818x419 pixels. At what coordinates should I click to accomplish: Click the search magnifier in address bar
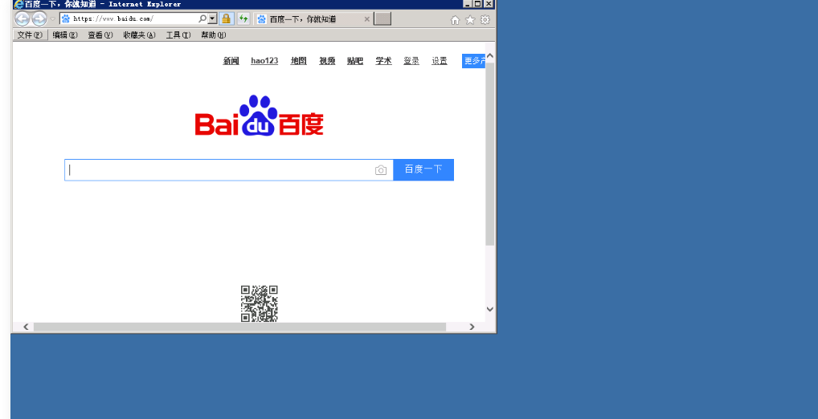tap(202, 18)
